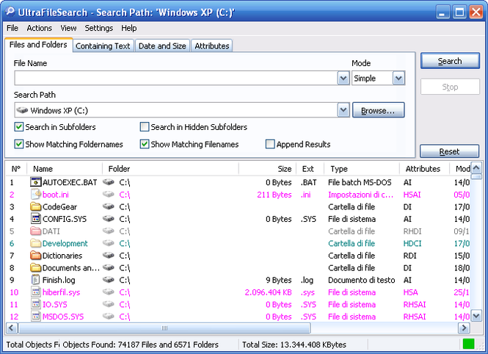
Task: Switch to the Date and Size tab
Action: [162, 46]
